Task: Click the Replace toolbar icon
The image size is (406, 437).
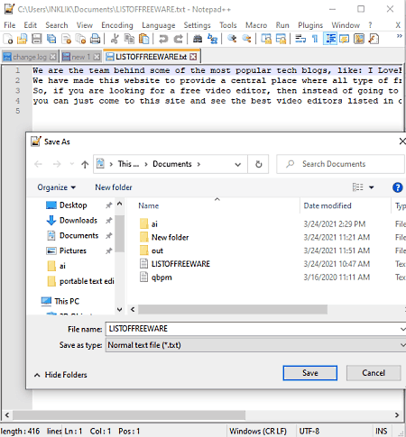Action: coord(212,39)
